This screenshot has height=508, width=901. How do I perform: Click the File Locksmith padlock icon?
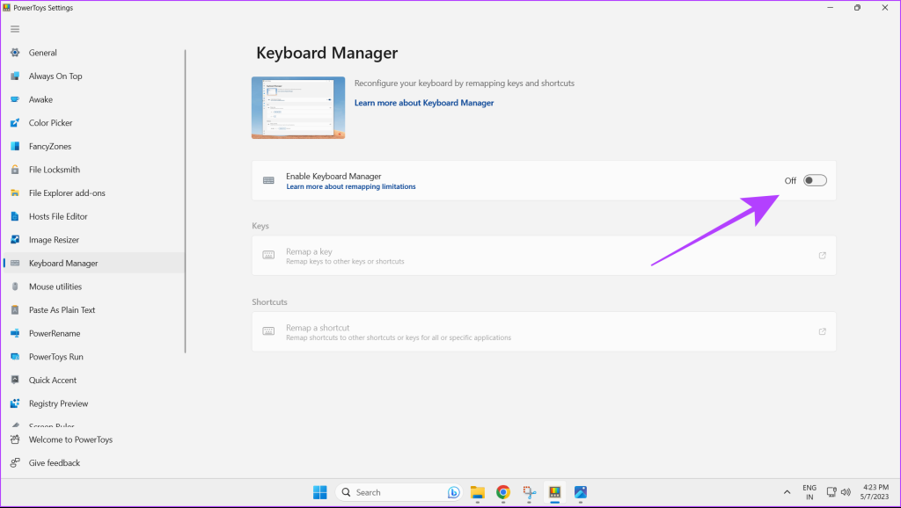15,170
